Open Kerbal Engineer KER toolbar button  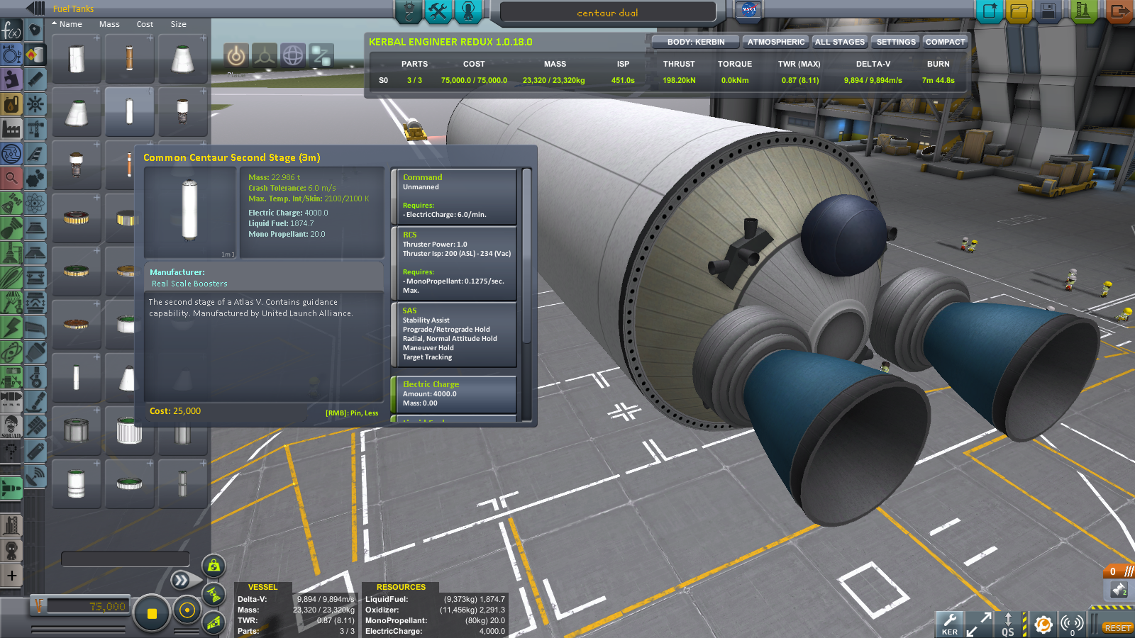tap(950, 624)
